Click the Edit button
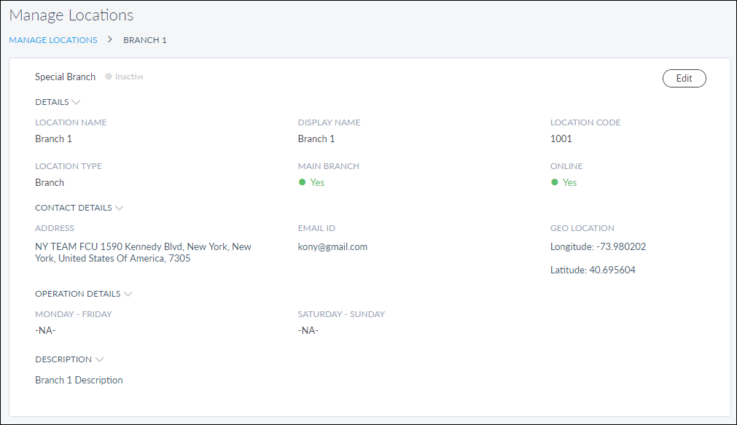Viewport: 737px width, 425px height. tap(684, 79)
